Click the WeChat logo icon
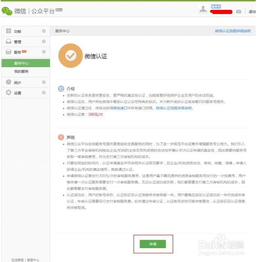259x262 pixels. coord(7,11)
